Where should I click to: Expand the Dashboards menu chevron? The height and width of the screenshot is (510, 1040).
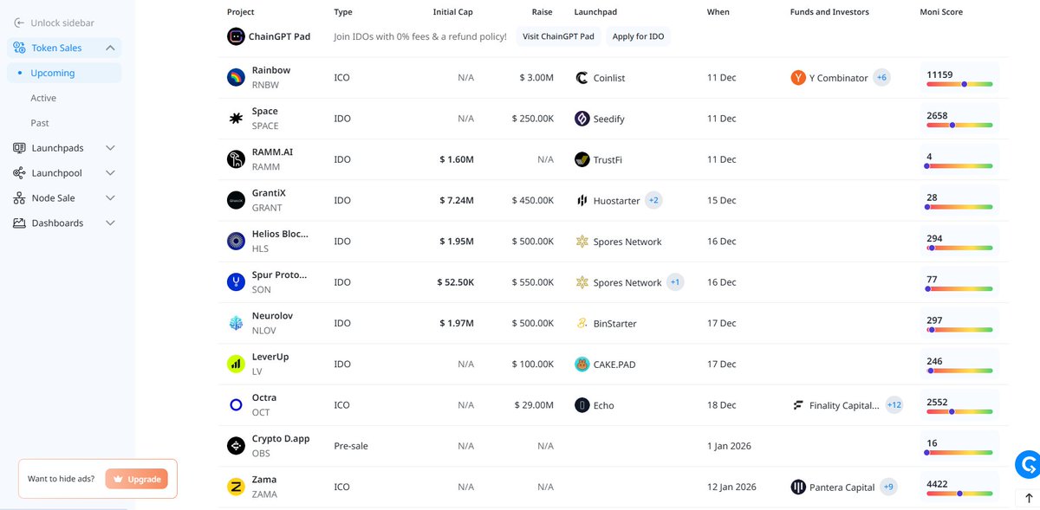110,223
